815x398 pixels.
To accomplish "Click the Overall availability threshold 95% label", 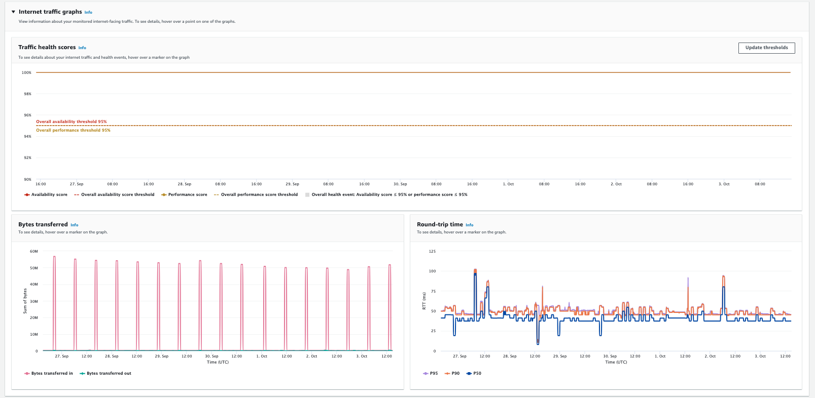I will (72, 122).
